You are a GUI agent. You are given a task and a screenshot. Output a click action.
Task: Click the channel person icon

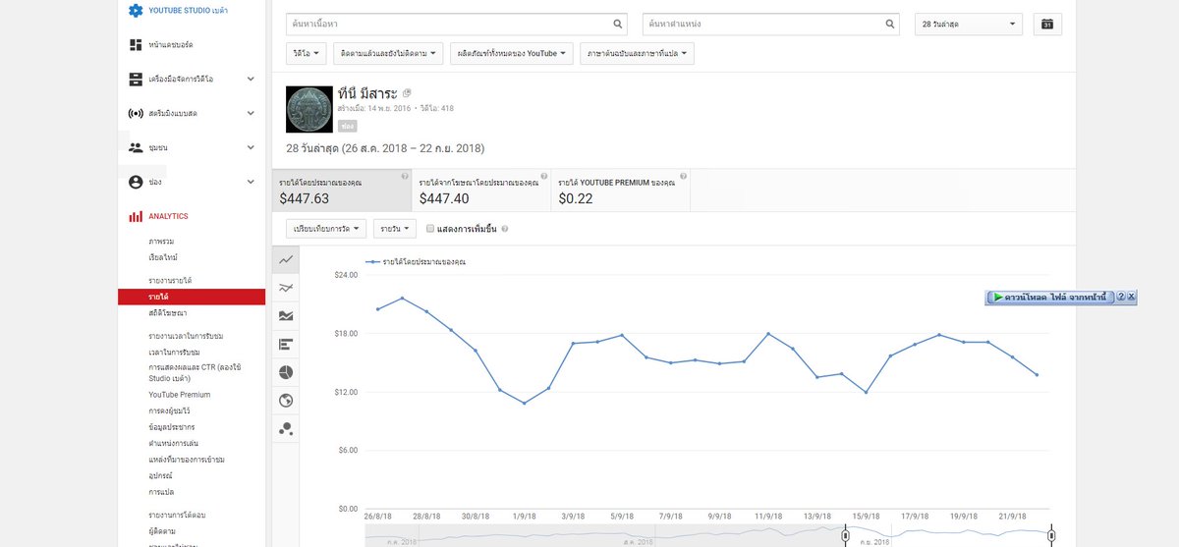click(x=136, y=182)
